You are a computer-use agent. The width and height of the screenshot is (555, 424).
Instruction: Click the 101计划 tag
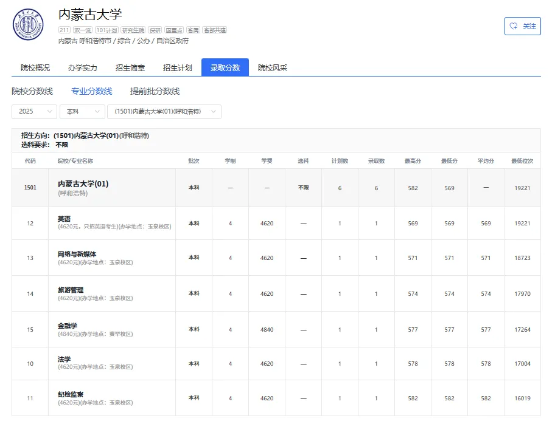pyautogui.click(x=106, y=30)
